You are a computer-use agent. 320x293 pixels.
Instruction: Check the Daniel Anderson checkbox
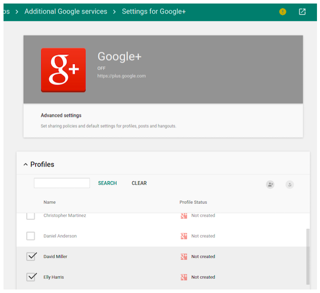31,236
